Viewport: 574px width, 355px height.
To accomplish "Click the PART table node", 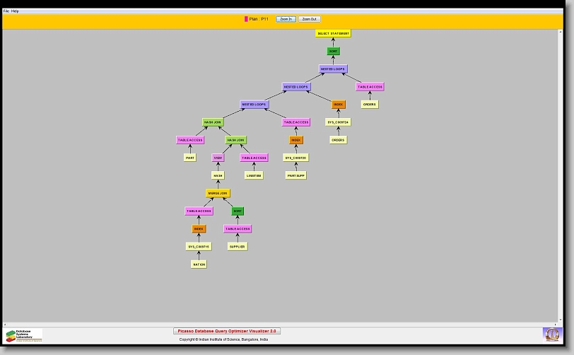I will tap(190, 158).
